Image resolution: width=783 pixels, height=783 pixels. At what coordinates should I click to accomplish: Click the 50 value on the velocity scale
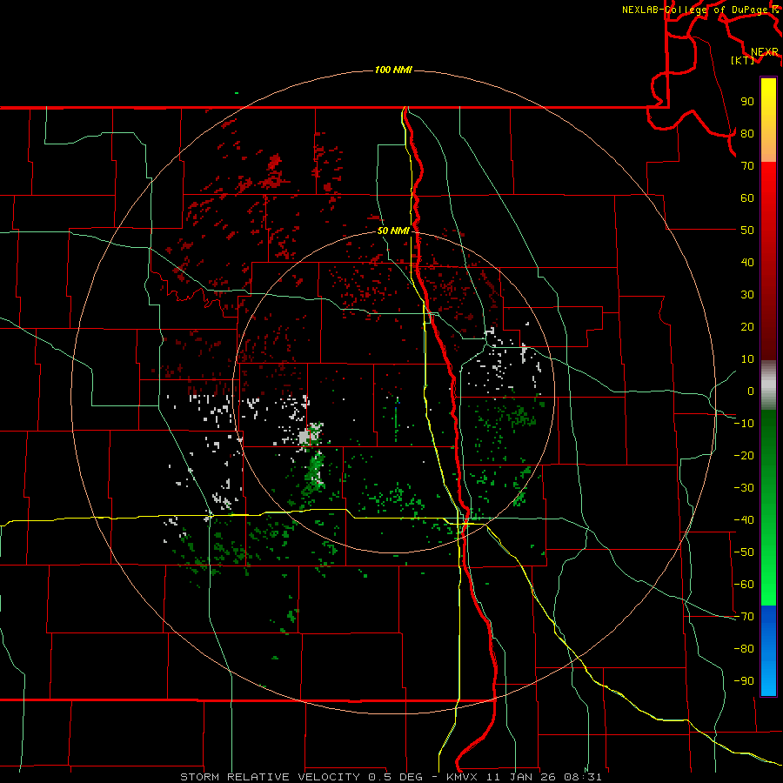click(747, 231)
